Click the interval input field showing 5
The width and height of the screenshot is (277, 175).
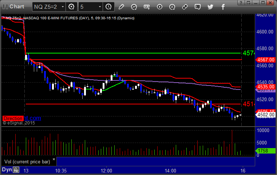point(88,7)
